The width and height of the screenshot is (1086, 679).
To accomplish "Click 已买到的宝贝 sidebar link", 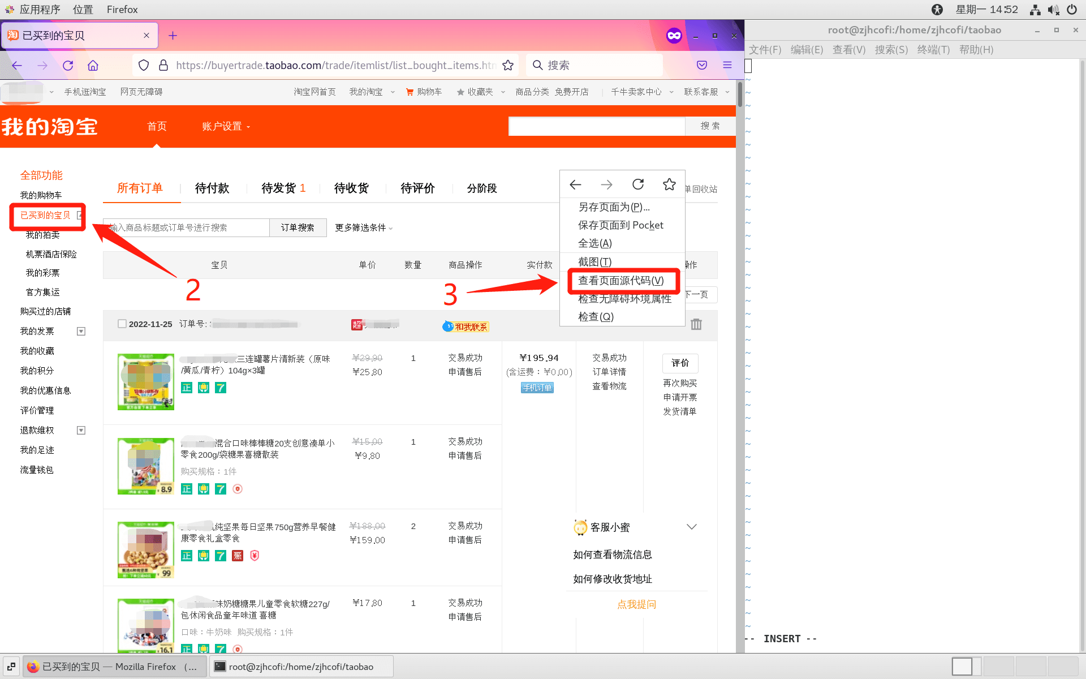I will [45, 215].
